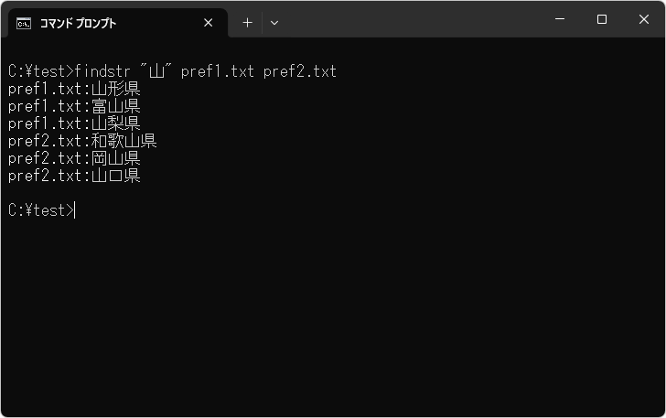This screenshot has width=666, height=418.
Task: Select the コマンド プロンプト tab title
Action: pos(79,23)
